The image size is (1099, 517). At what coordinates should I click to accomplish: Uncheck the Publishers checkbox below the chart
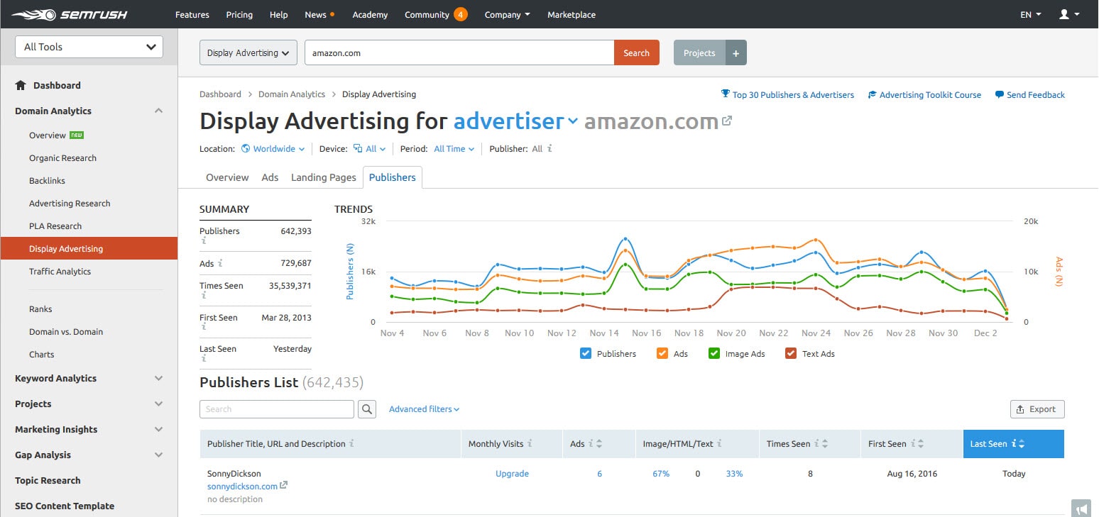(x=586, y=353)
